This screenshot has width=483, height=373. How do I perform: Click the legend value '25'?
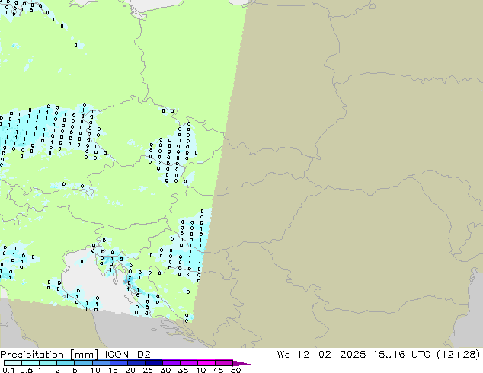[148, 370]
